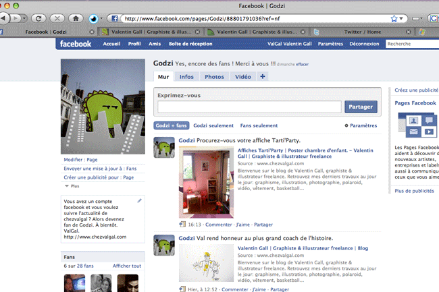Close the Facebook | Godzi tab
Image resolution: width=439 pixels, height=292 pixels.
coord(92,32)
